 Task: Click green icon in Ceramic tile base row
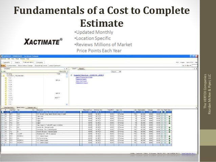point(169,132)
